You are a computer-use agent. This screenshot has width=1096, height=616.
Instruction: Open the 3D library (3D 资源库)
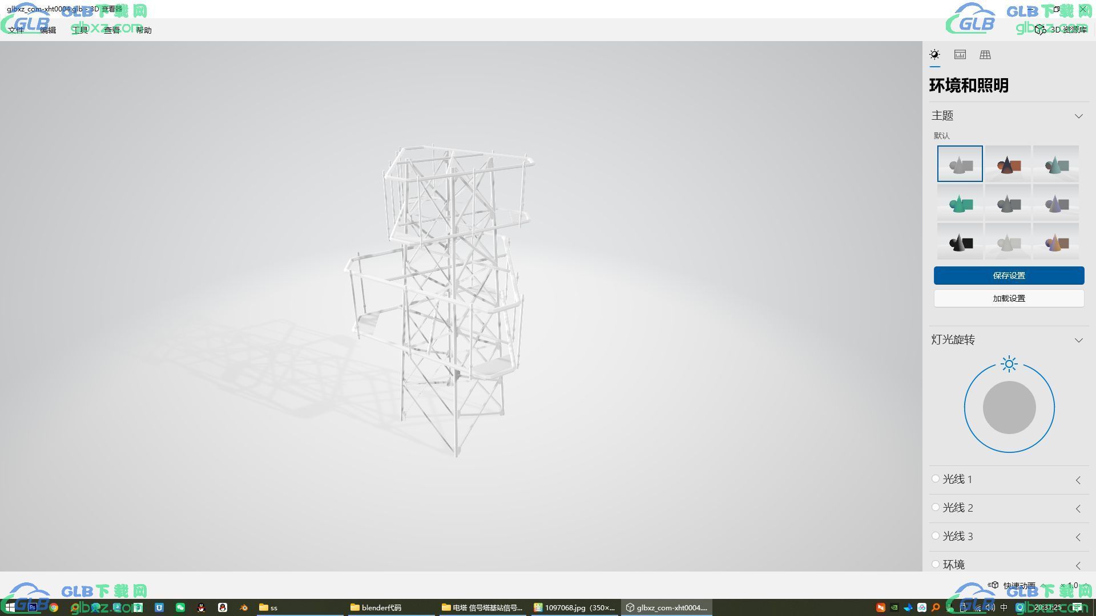(1062, 30)
